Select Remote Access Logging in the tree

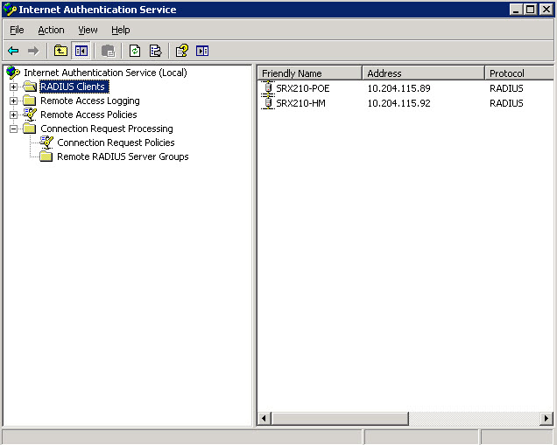pos(90,101)
